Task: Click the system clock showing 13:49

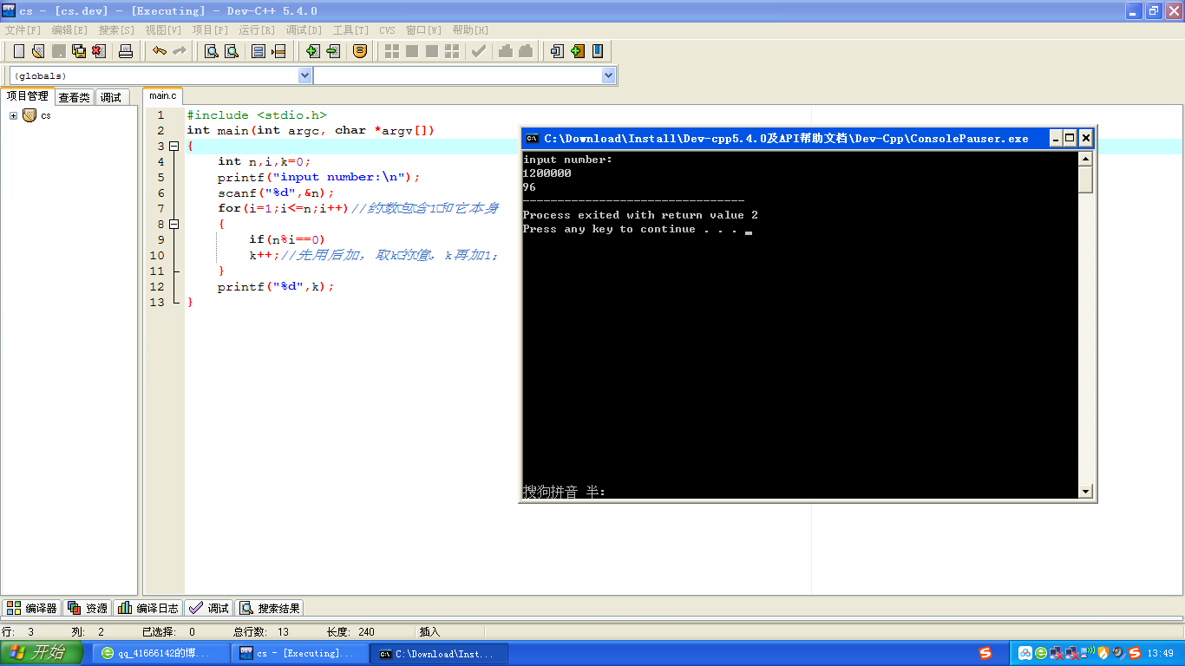Action: point(1160,653)
